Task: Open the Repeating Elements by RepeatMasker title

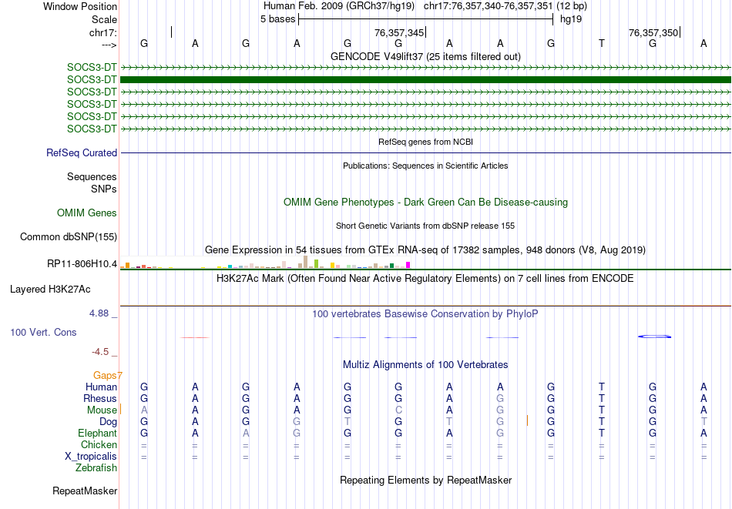Action: (x=425, y=481)
